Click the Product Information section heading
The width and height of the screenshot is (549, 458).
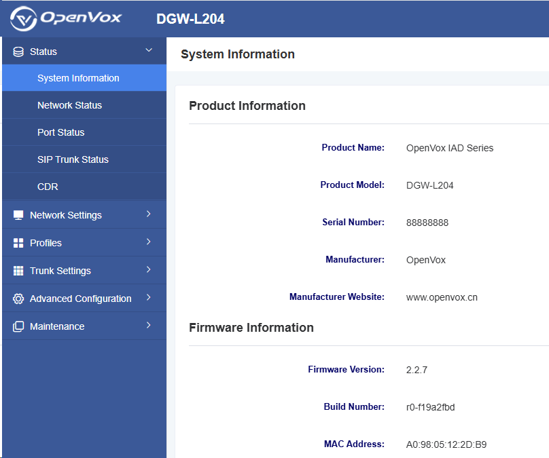click(x=247, y=106)
